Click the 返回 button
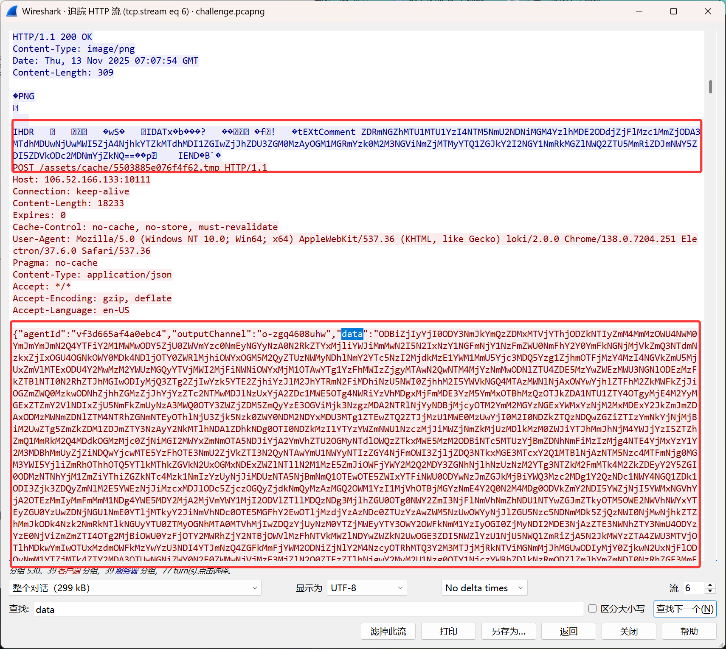The height and width of the screenshot is (649, 726). pos(569,631)
